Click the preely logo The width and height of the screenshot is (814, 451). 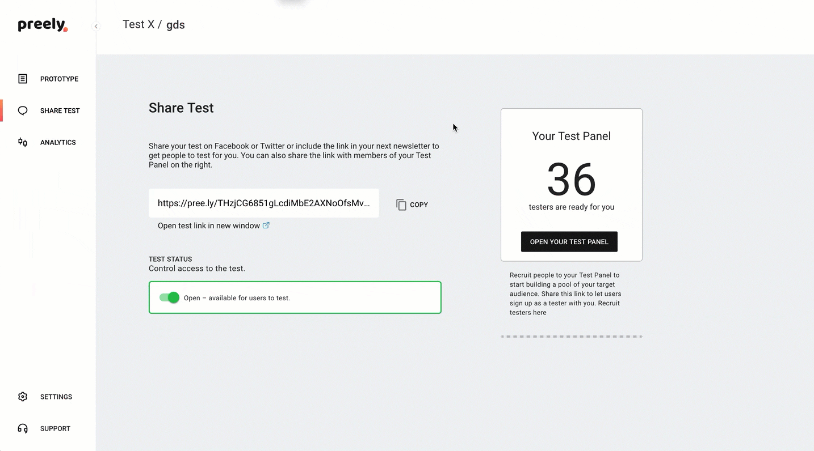(43, 25)
